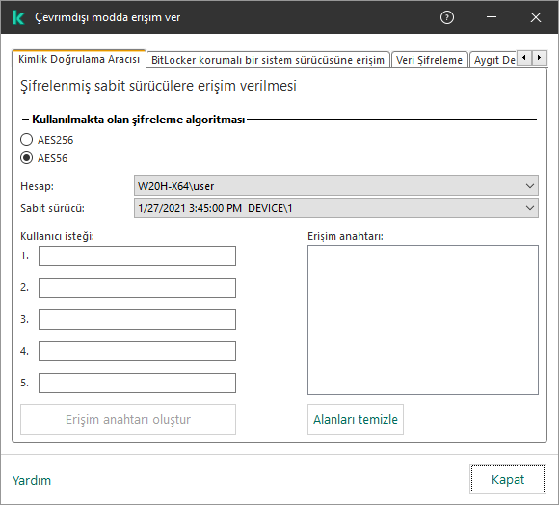Click the first Kullanıcı isteği input field
Screen dimensions: 559x505
(137, 256)
